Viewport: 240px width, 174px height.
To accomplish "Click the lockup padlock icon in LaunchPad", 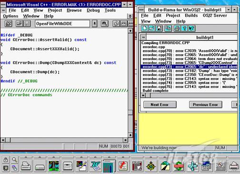I will pos(6,160).
